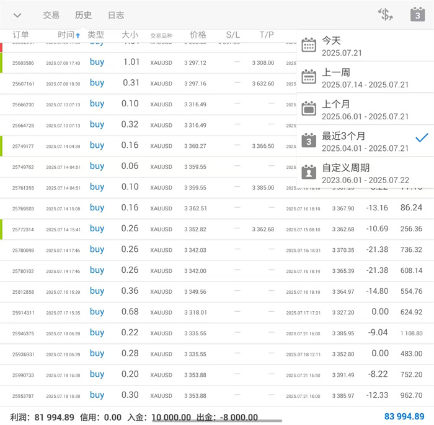This screenshot has height=425, width=434.
Task: Click close price 3 391.49
Action: point(343,375)
